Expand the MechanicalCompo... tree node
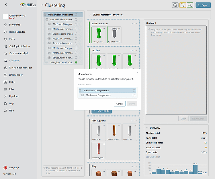The height and width of the screenshot is (179, 215). (49, 38)
